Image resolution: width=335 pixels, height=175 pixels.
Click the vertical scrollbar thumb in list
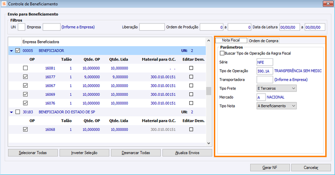(209, 91)
